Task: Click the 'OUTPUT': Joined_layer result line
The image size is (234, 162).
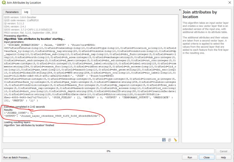Action: point(52,116)
